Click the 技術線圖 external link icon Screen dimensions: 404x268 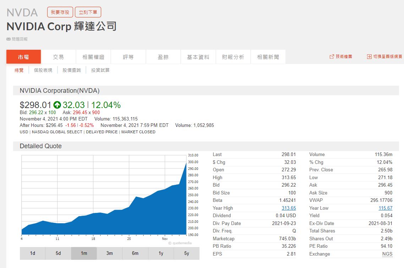332,57
